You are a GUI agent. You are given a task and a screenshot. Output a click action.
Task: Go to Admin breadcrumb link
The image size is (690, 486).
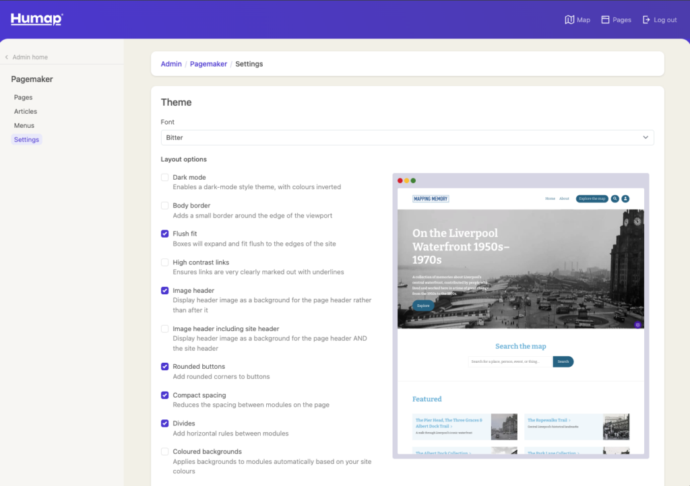[x=171, y=64]
